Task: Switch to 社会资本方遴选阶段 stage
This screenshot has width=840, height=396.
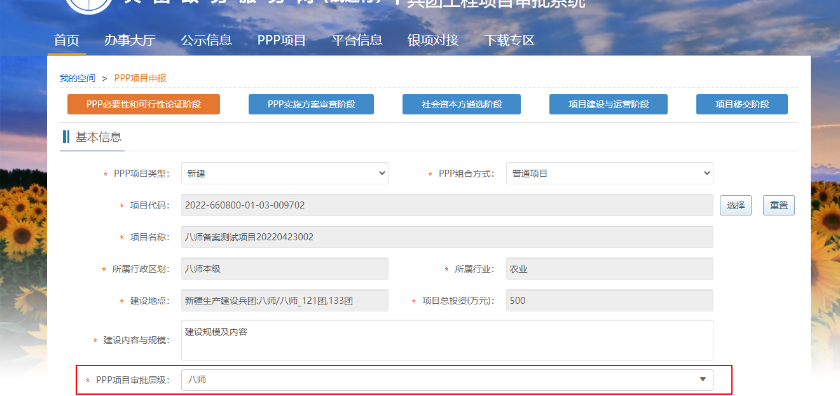Action: (462, 104)
